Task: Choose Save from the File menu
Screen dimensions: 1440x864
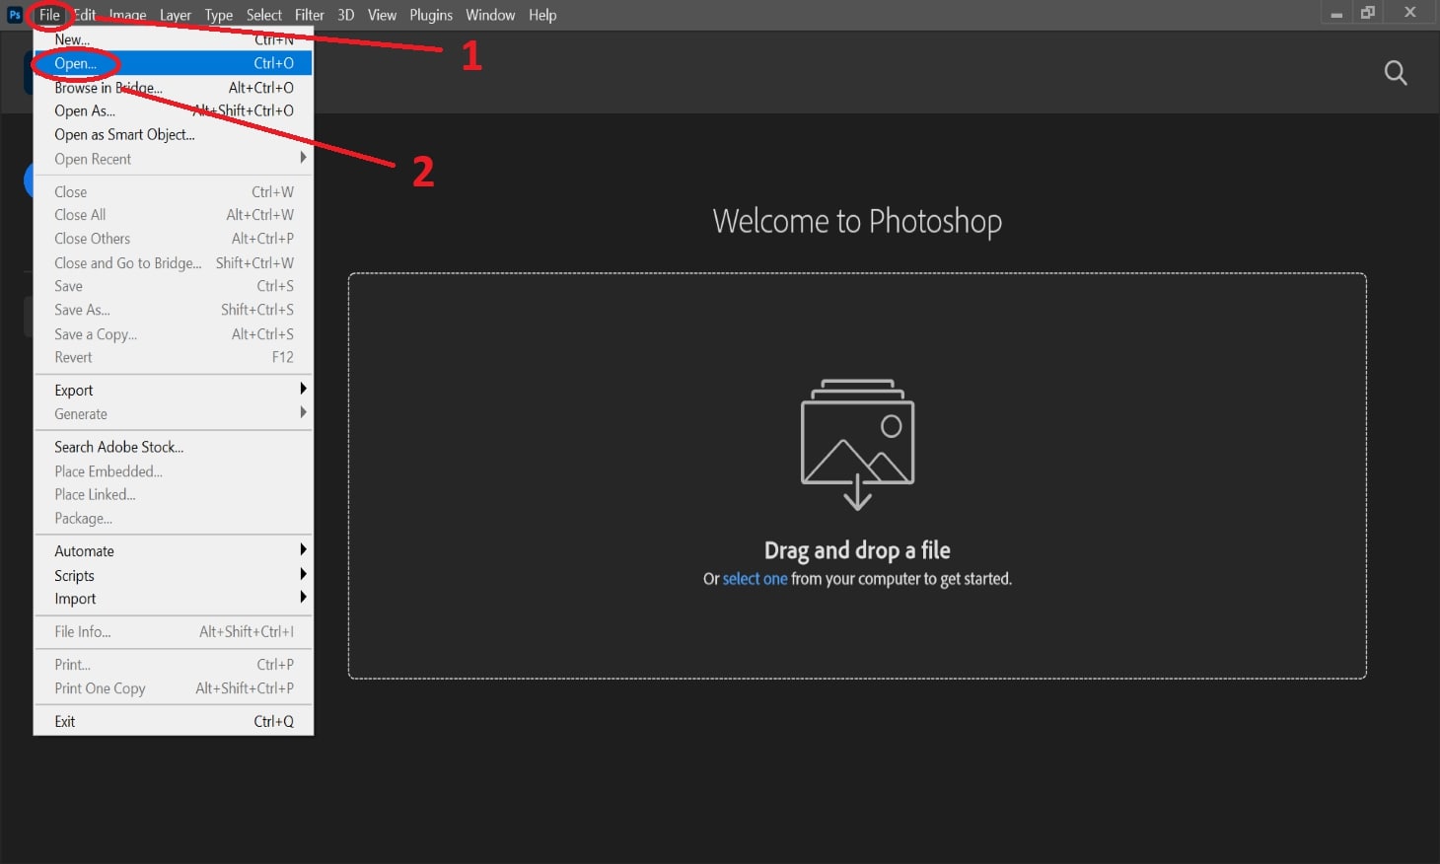Action: tap(174, 286)
